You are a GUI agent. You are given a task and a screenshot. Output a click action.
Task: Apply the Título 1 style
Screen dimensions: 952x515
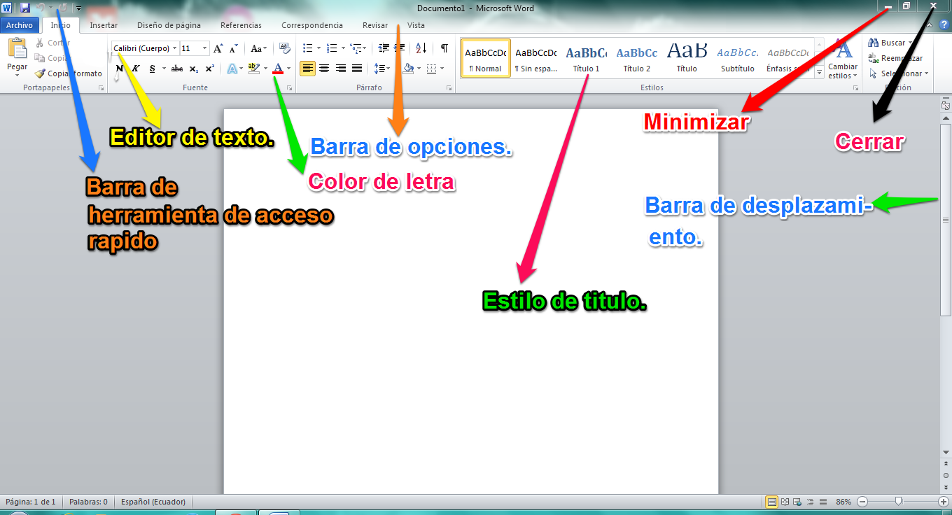click(x=586, y=57)
